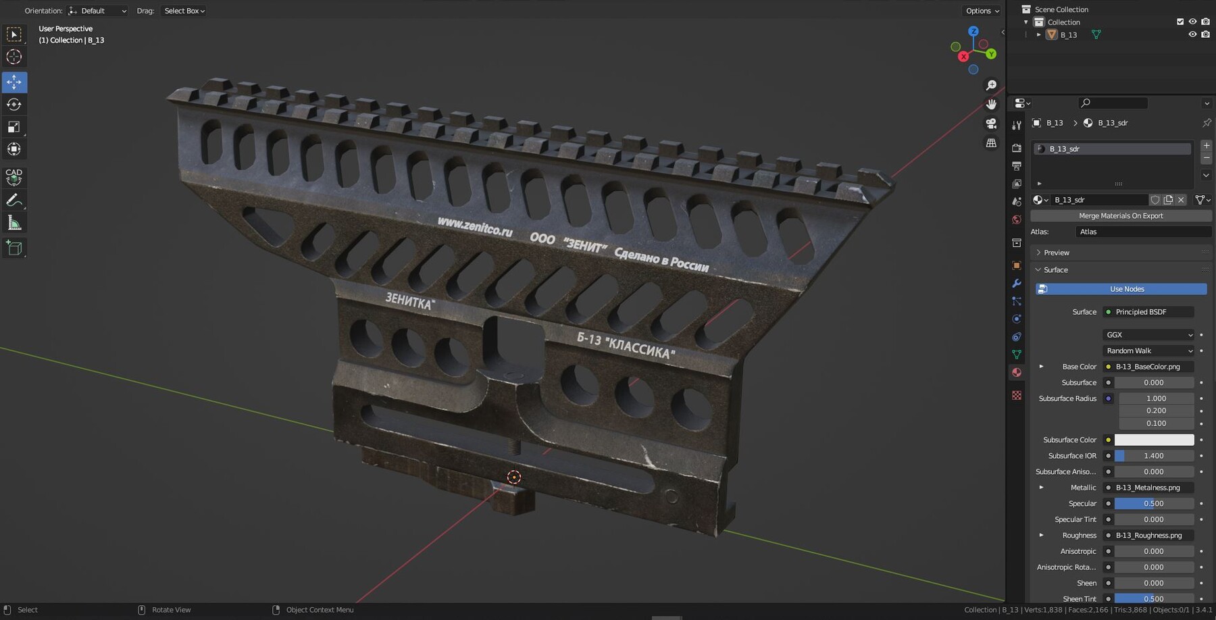Open the Orientation dropdown set to Default

[x=99, y=11]
